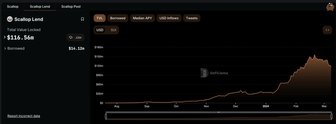Enable the Median APY chart metric
The width and height of the screenshot is (336, 124).
pyautogui.click(x=143, y=18)
